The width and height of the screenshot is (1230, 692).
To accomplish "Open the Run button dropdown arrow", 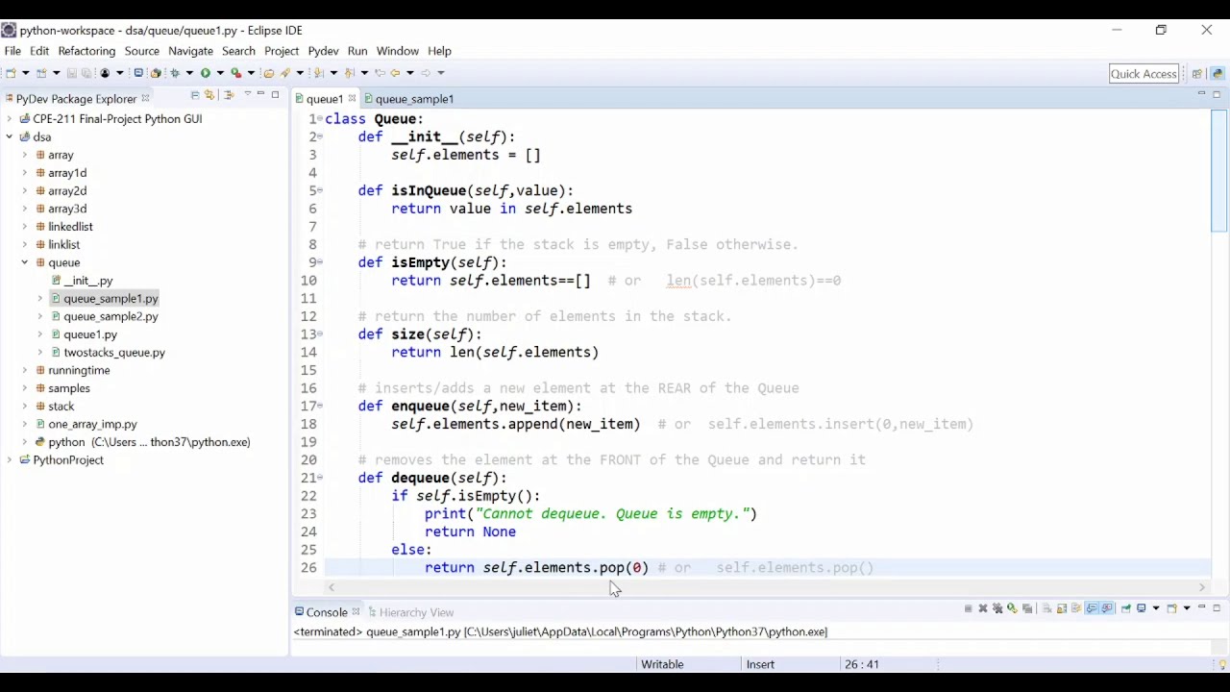I will pyautogui.click(x=220, y=73).
